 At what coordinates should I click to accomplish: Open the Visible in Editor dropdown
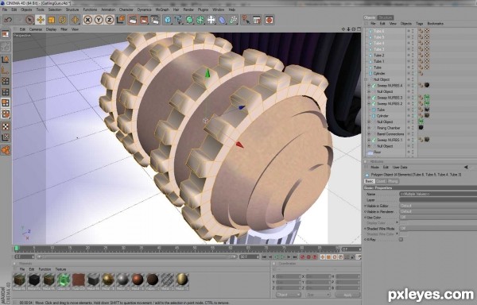pyautogui.click(x=438, y=206)
